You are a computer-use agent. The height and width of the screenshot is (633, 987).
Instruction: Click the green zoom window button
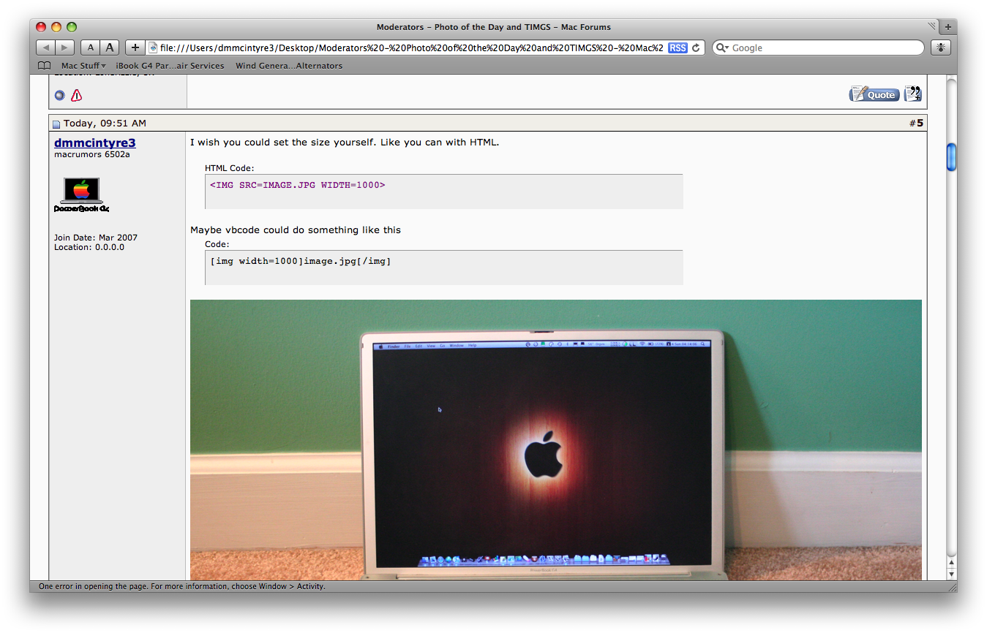[x=72, y=27]
